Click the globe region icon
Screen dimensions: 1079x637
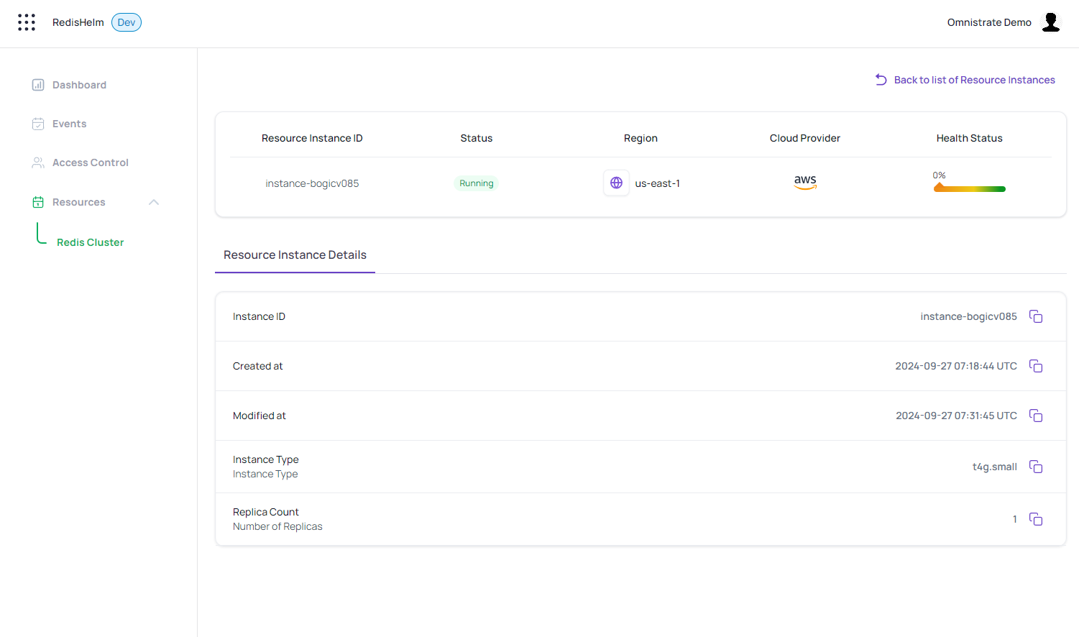pos(616,183)
